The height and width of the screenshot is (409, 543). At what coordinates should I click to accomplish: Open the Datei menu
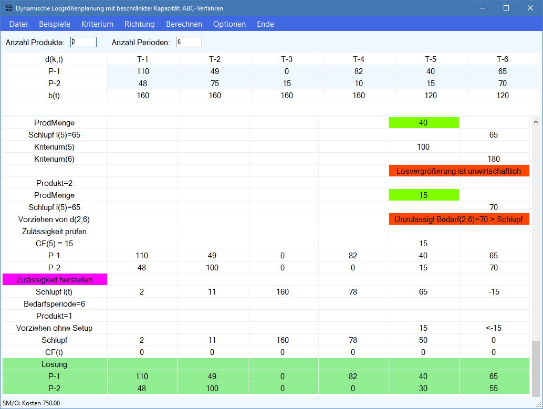pos(18,24)
